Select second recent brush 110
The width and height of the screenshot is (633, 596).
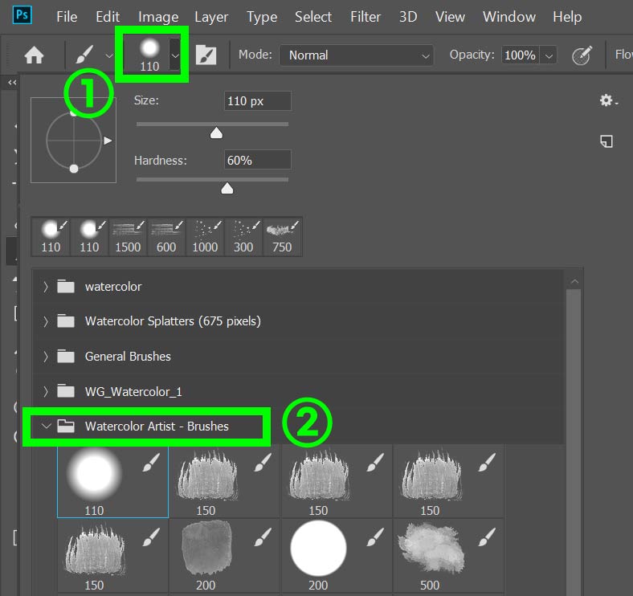click(89, 237)
